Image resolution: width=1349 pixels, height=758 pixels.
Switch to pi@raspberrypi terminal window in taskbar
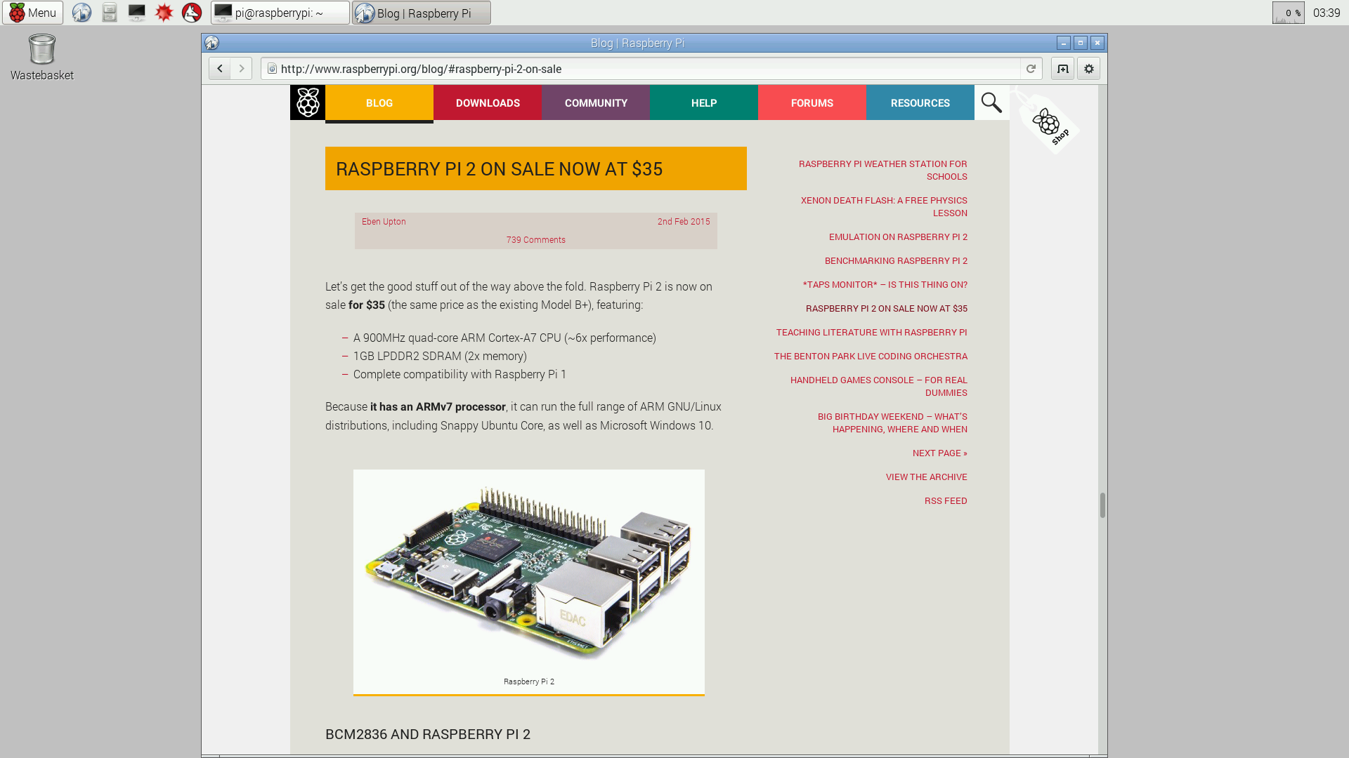click(x=280, y=13)
